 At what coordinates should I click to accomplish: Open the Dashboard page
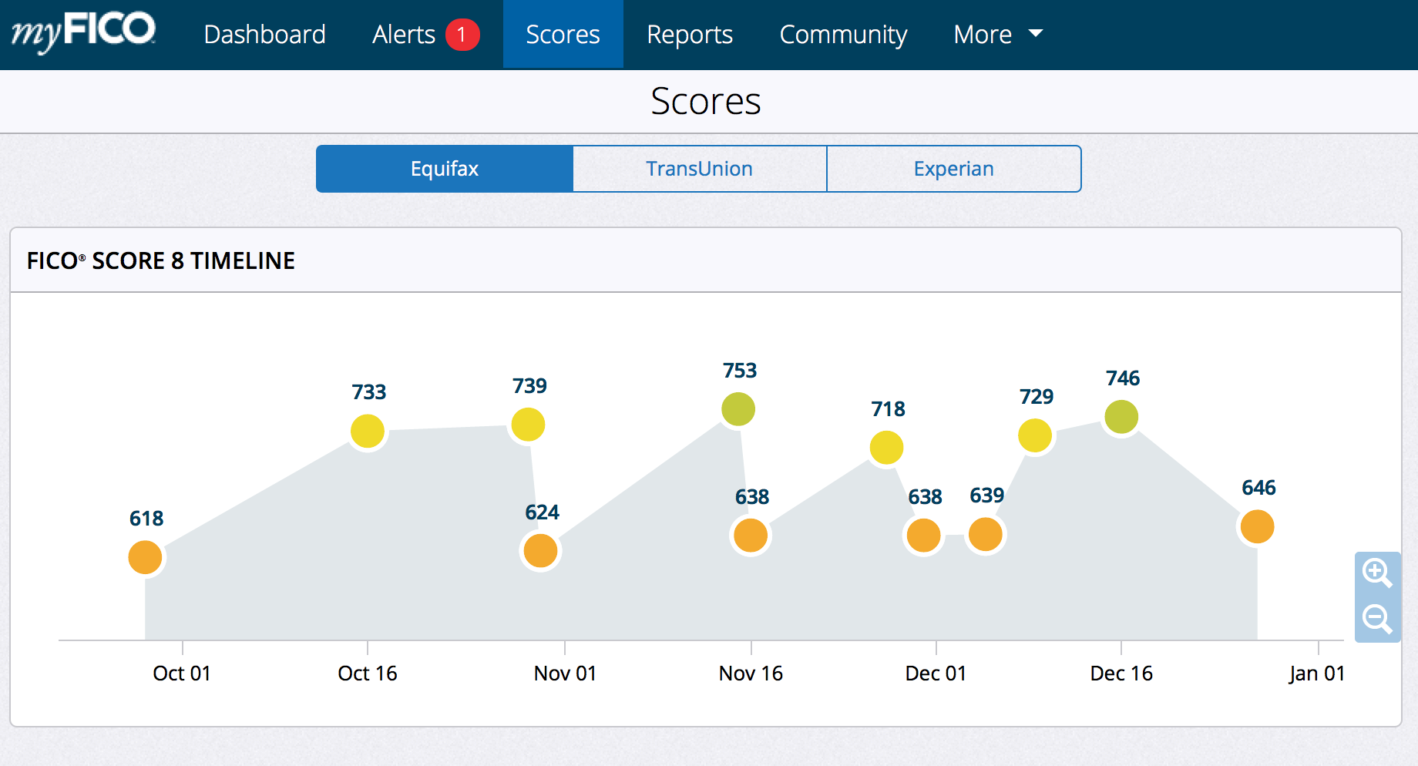(x=264, y=35)
